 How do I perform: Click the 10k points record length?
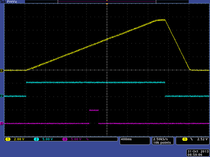(162, 143)
